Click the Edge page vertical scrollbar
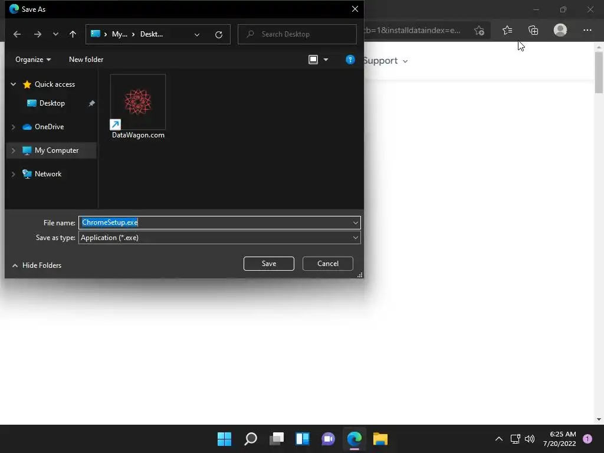This screenshot has height=453, width=604. (x=599, y=73)
